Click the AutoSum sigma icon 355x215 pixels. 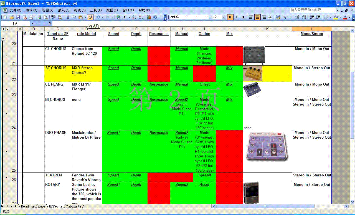[x=125, y=17]
